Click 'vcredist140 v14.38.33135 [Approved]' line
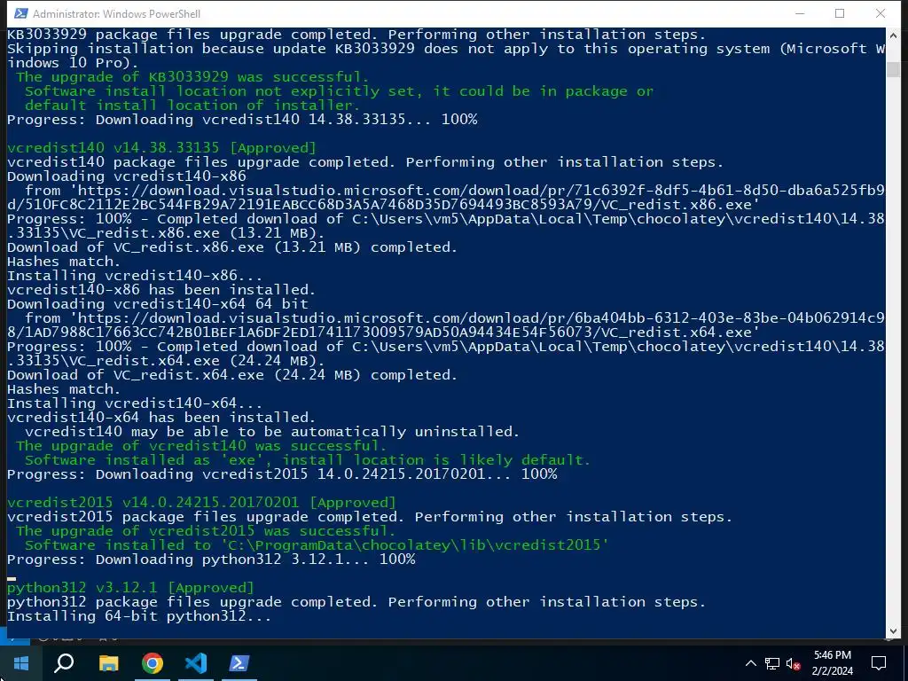 (161, 148)
